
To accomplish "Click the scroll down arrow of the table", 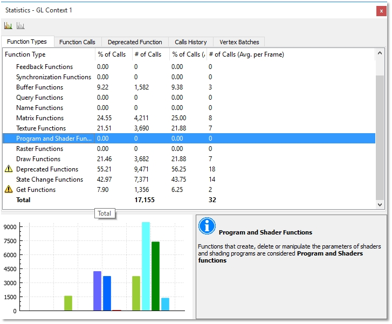I will pos(380,205).
